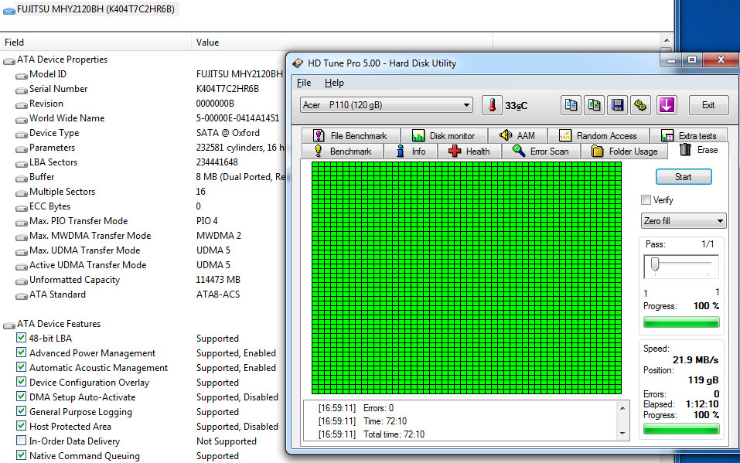Click the lower total progress bar
740x463 pixels.
681,428
